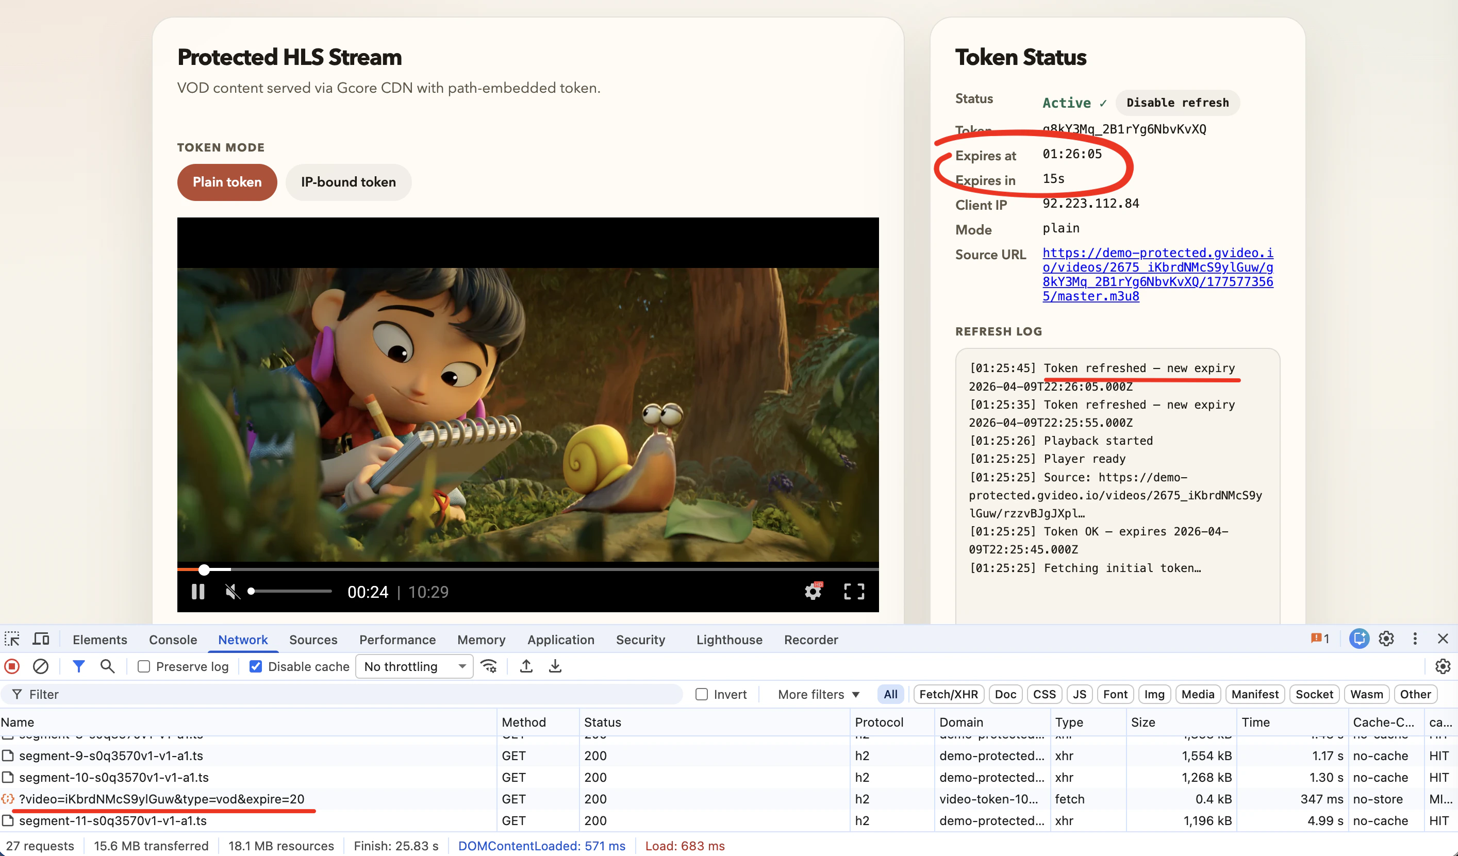Toggle the device toolbar icon

(x=41, y=639)
